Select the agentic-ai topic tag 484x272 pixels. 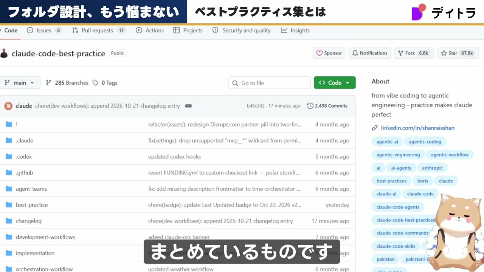coord(387,142)
